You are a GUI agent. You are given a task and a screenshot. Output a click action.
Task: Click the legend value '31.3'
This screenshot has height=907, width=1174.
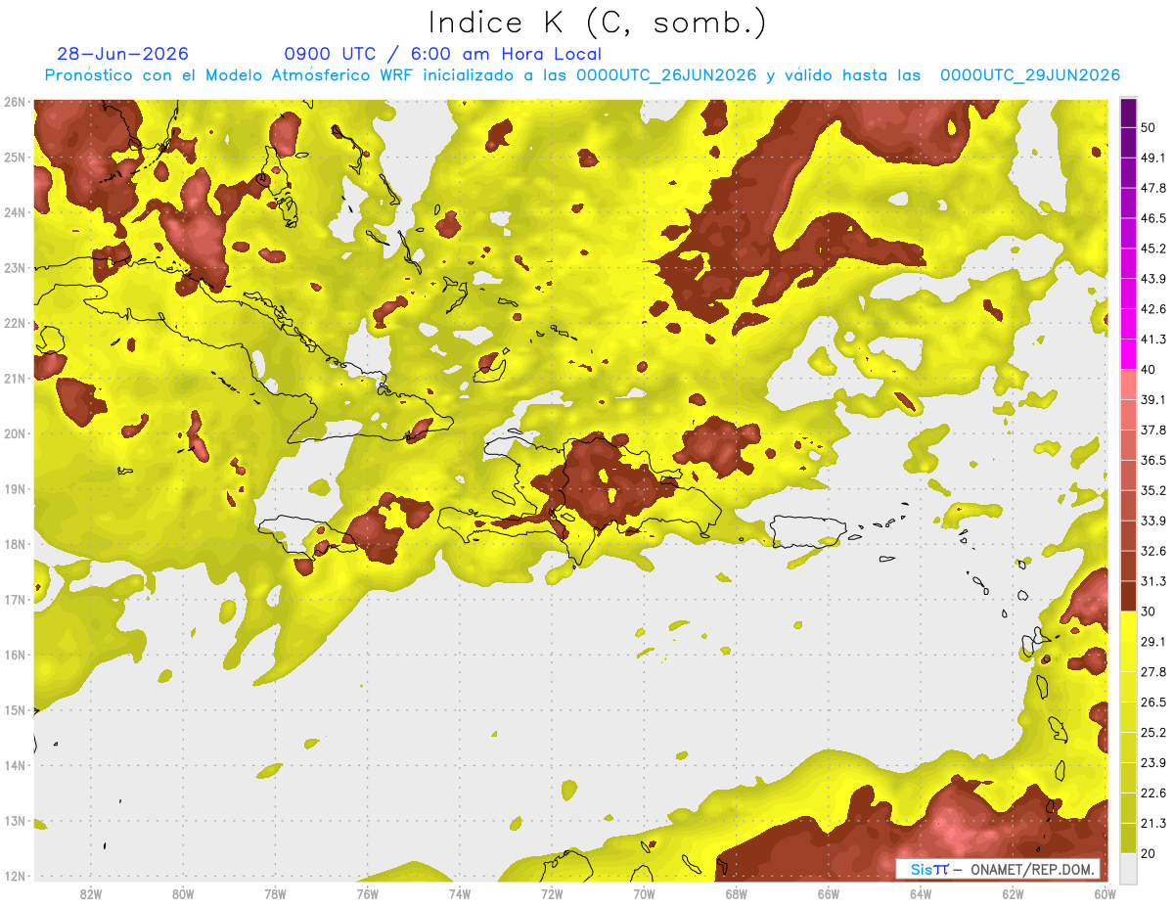click(1153, 581)
